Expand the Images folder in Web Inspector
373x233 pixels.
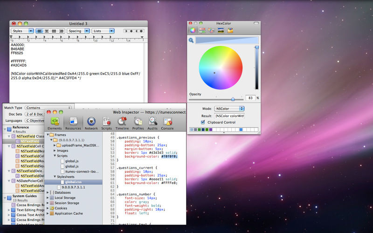click(55, 151)
